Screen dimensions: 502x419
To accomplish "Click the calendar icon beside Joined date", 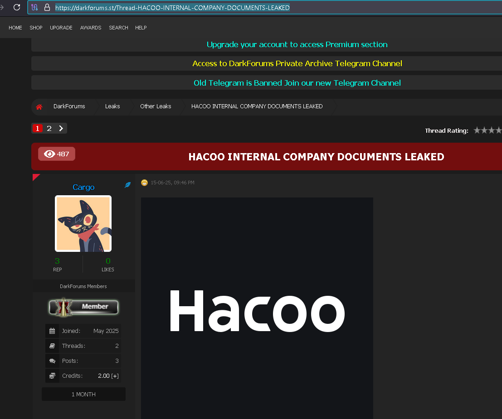I will 52,331.
